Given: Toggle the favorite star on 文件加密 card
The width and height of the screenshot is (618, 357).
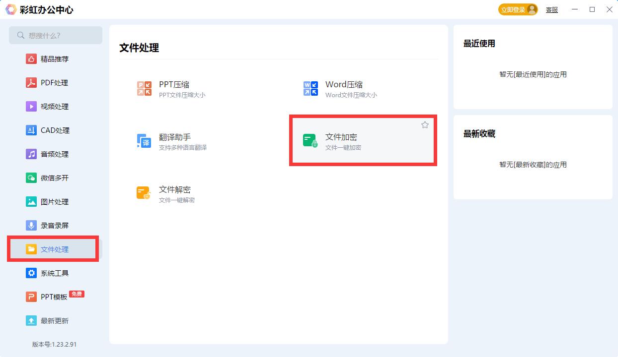Looking at the screenshot, I should coord(425,125).
